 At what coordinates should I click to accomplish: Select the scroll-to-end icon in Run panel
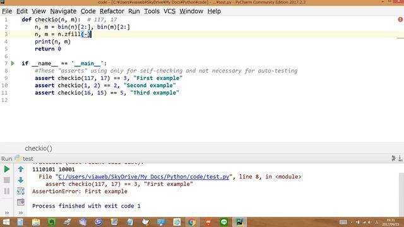[x=21, y=202]
